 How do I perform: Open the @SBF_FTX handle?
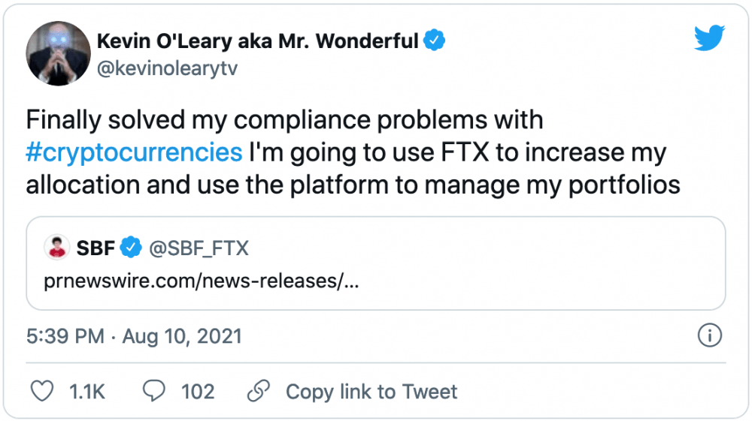[x=199, y=248]
